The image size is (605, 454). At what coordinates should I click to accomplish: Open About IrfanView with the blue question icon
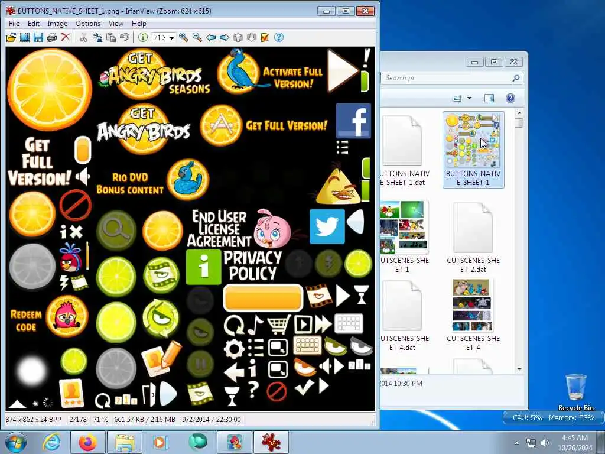point(279,37)
